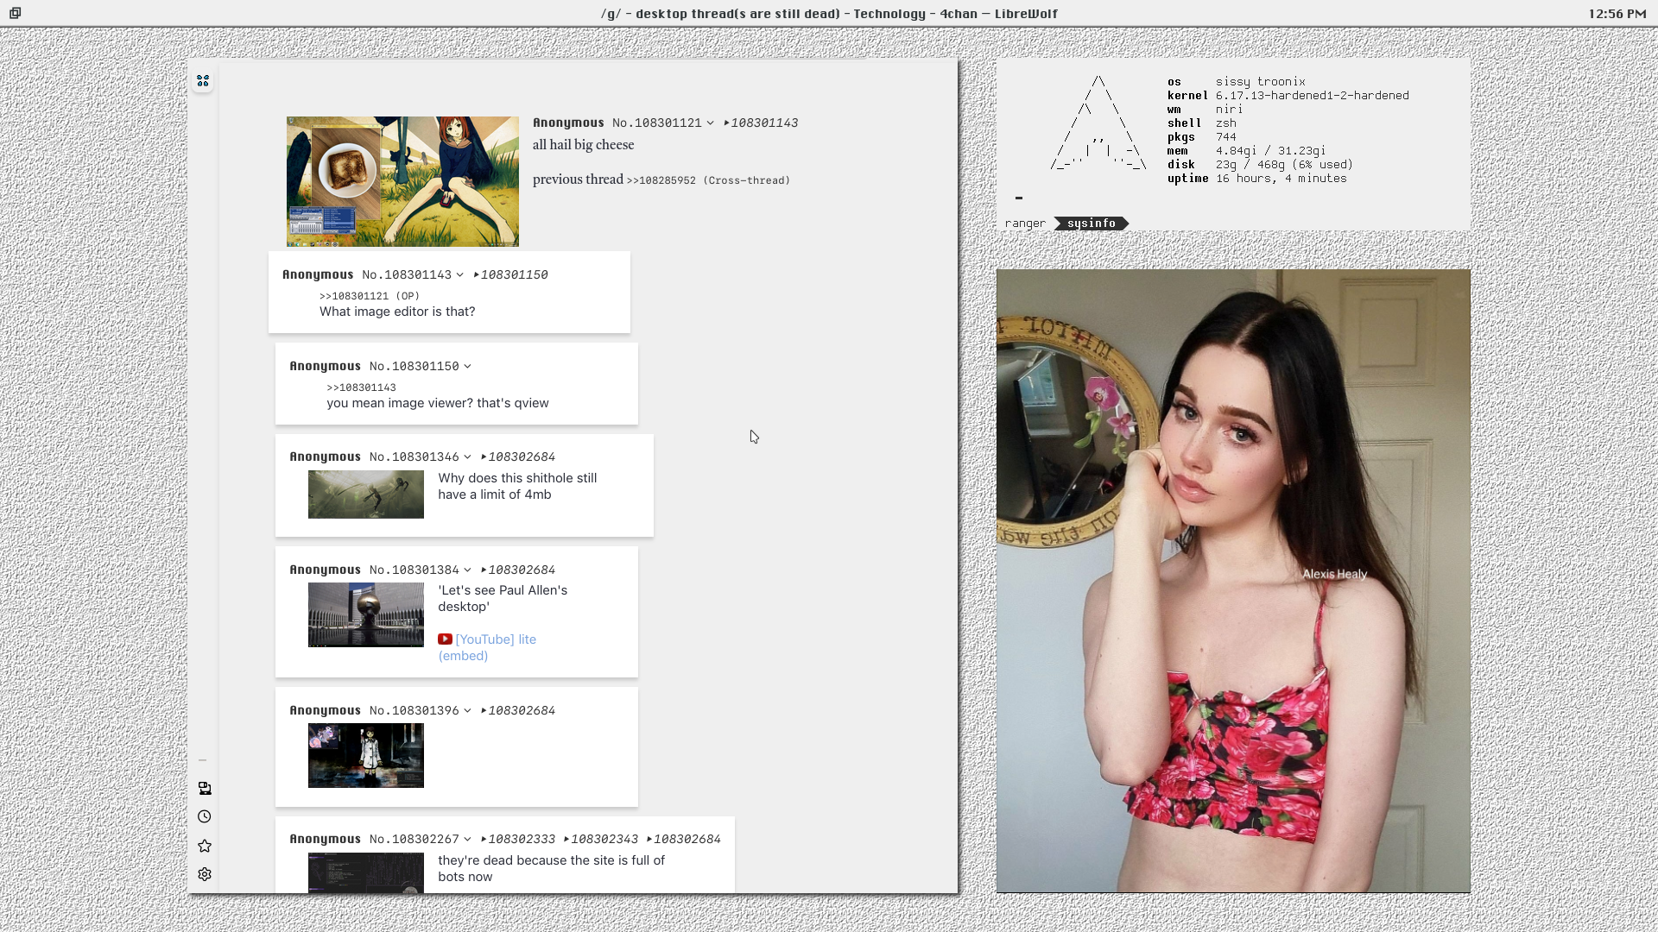
Task: Click the blue Pac-Man tab icon in sidebar
Action: 203,81
